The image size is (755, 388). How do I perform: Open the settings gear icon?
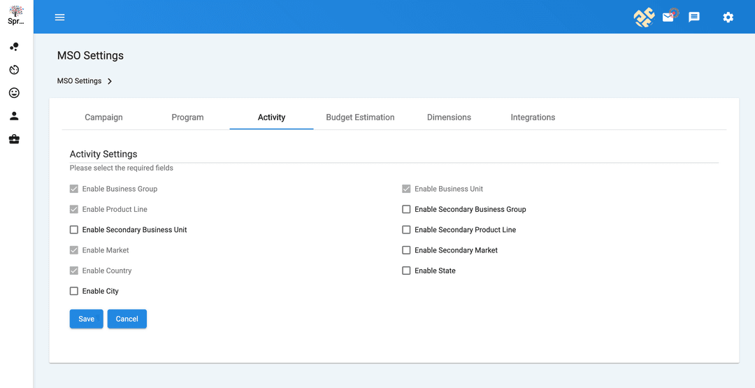pos(728,17)
